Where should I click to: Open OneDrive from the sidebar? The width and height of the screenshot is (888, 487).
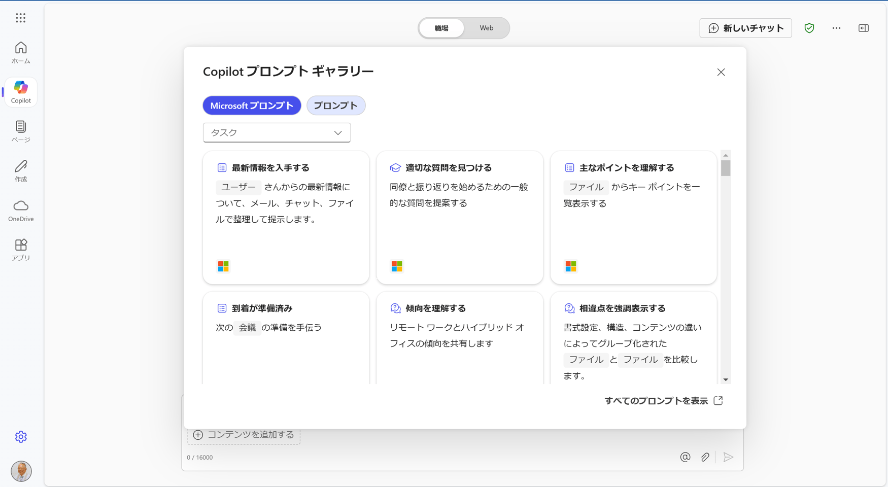tap(20, 210)
